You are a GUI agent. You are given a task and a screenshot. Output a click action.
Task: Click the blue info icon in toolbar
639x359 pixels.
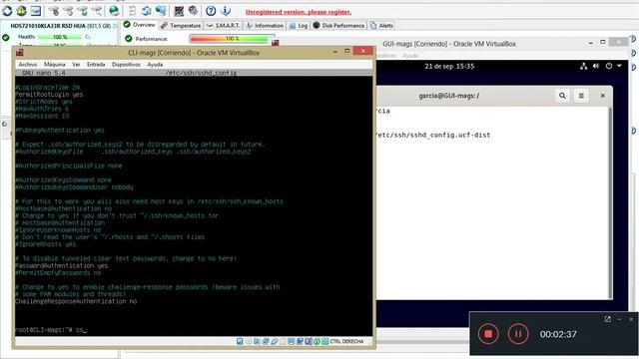pos(226,11)
